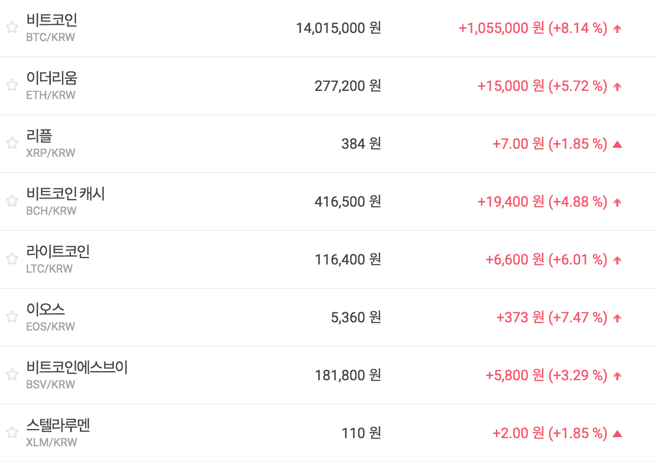The image size is (656, 462).
Task: Click the 비트코인에스브이 coin name
Action: [76, 368]
